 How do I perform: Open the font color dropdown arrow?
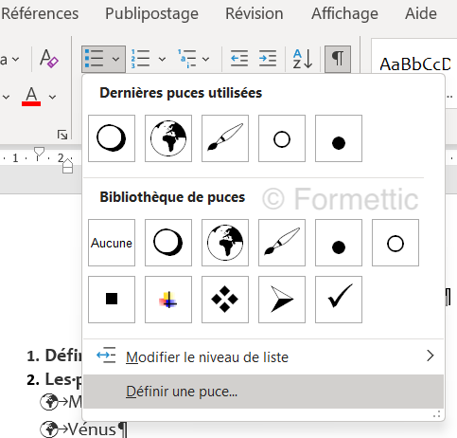(x=53, y=97)
